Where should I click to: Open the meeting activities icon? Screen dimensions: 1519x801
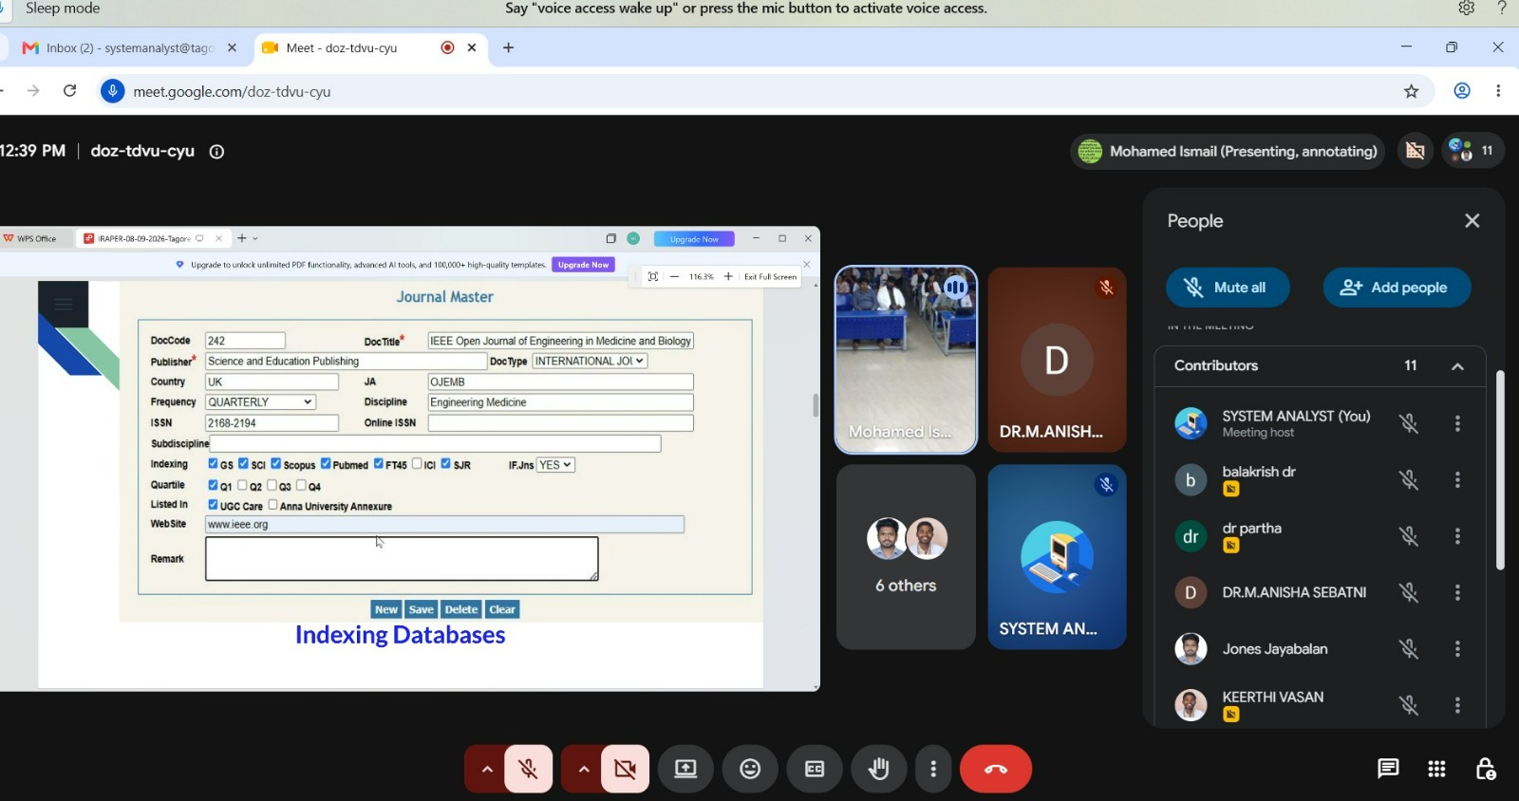pyautogui.click(x=1437, y=769)
